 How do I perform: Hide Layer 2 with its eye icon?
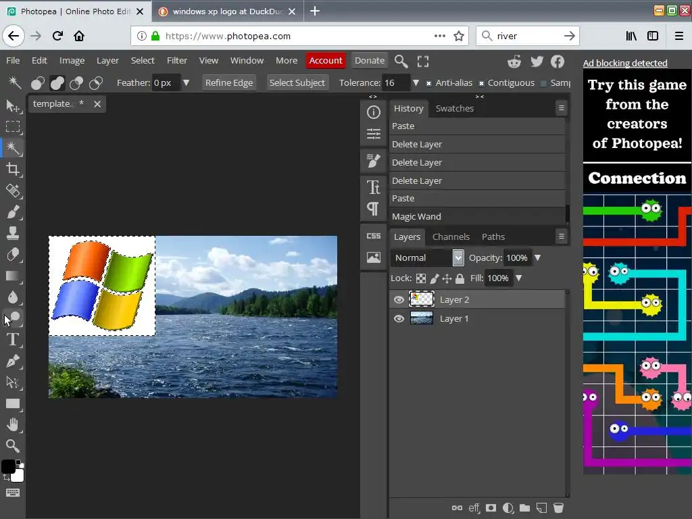pos(399,299)
